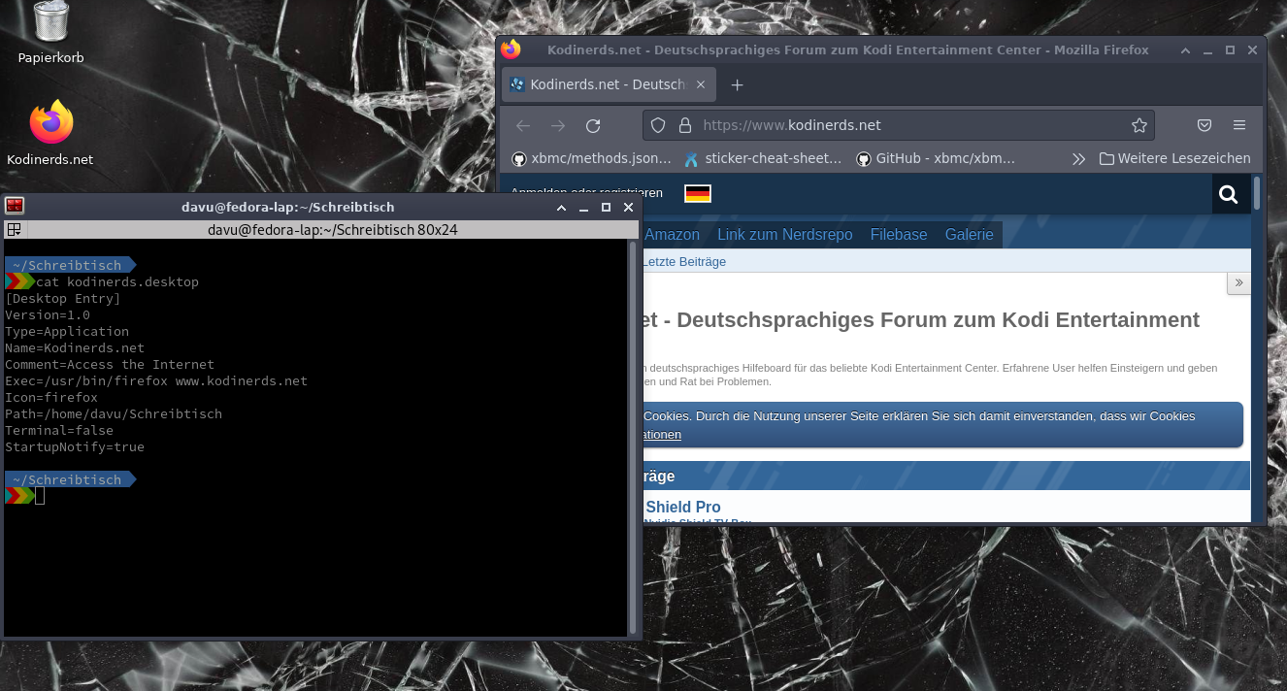Open Firefox hamburger menu
Viewport: 1287px width, 691px height.
(1239, 125)
